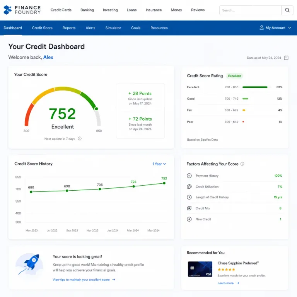Image resolution: width=297 pixels, height=297 pixels.
Task: Go to the Alerts tab
Action: point(90,28)
